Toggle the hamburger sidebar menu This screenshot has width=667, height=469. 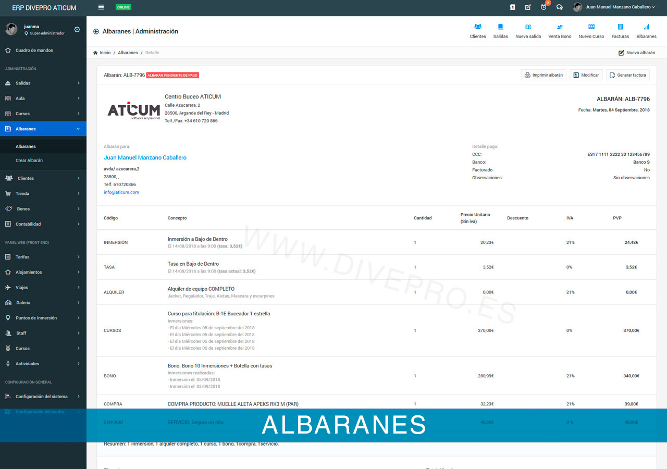click(101, 7)
